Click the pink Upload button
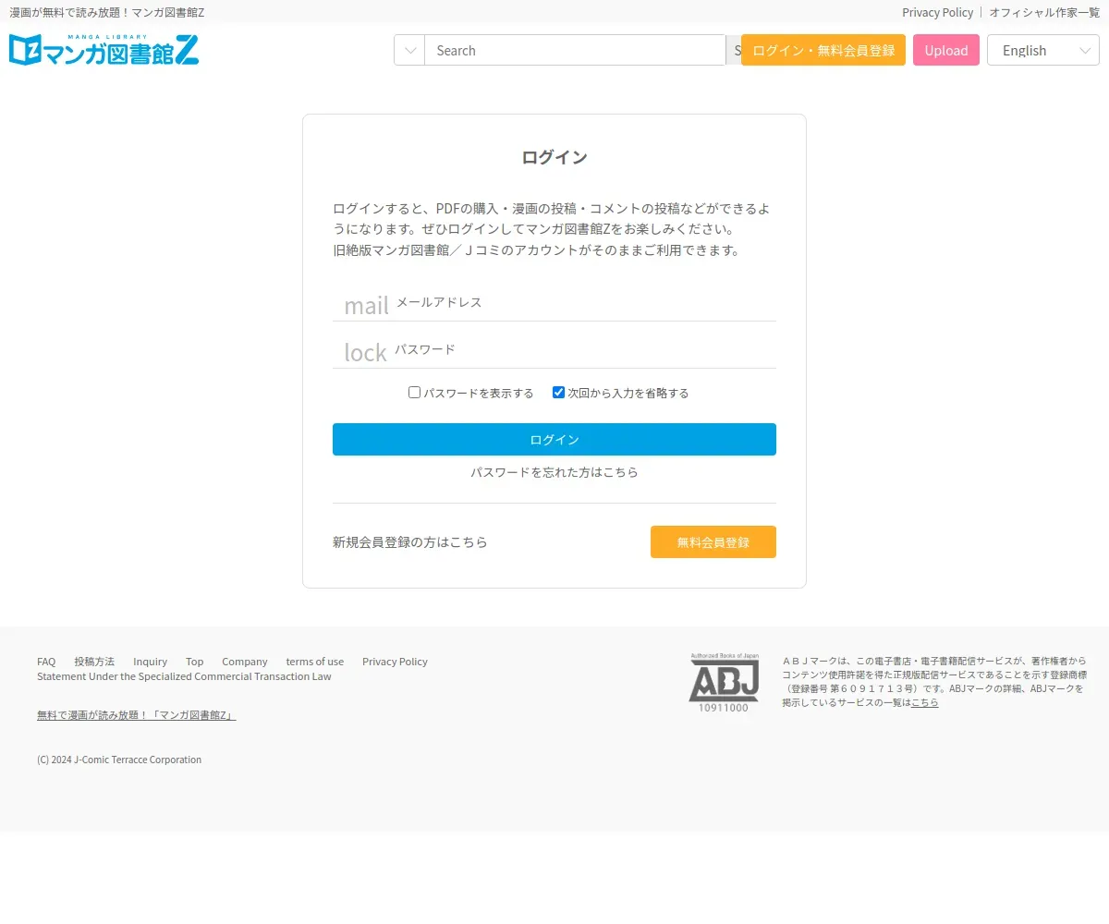 click(x=946, y=50)
